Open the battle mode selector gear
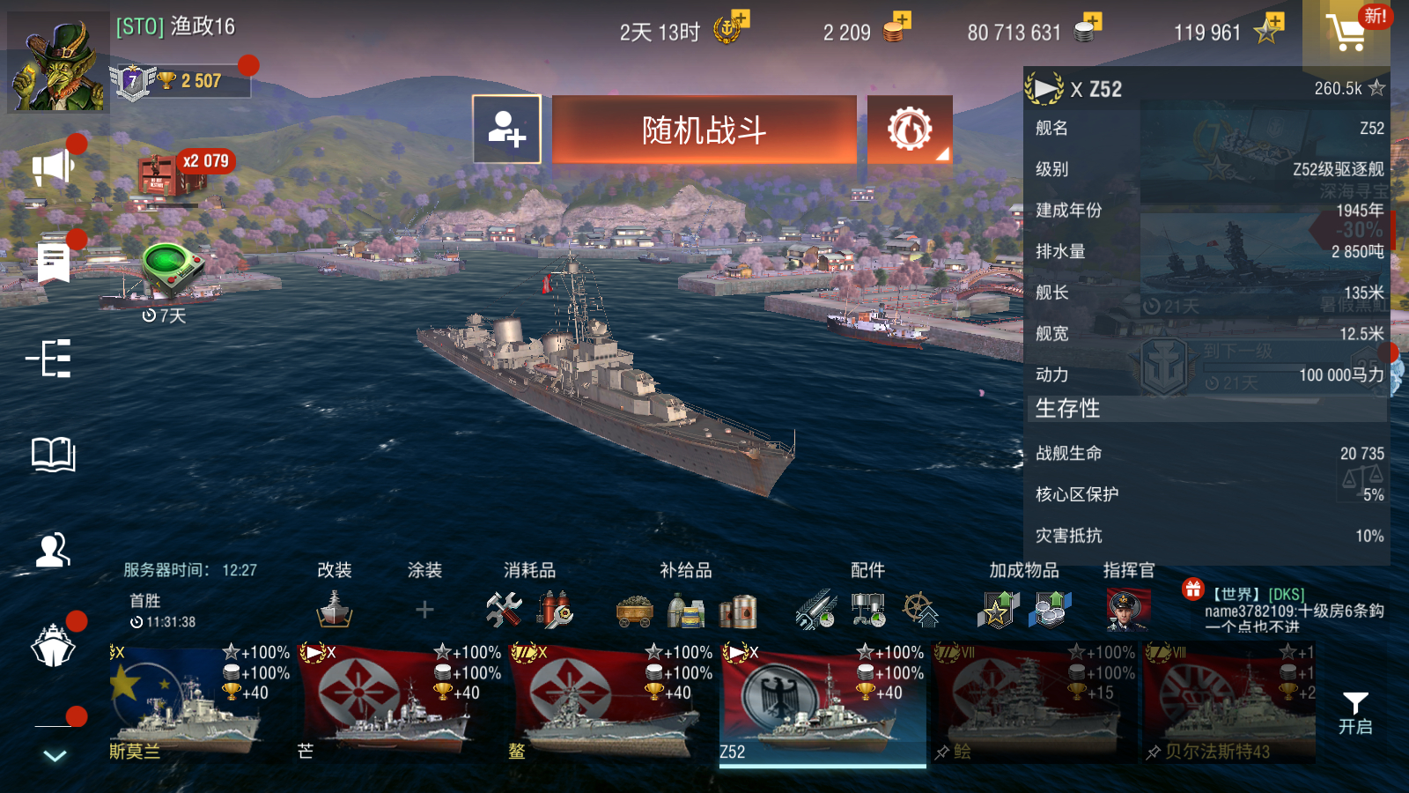Viewport: 1409px width, 793px height. tap(910, 130)
